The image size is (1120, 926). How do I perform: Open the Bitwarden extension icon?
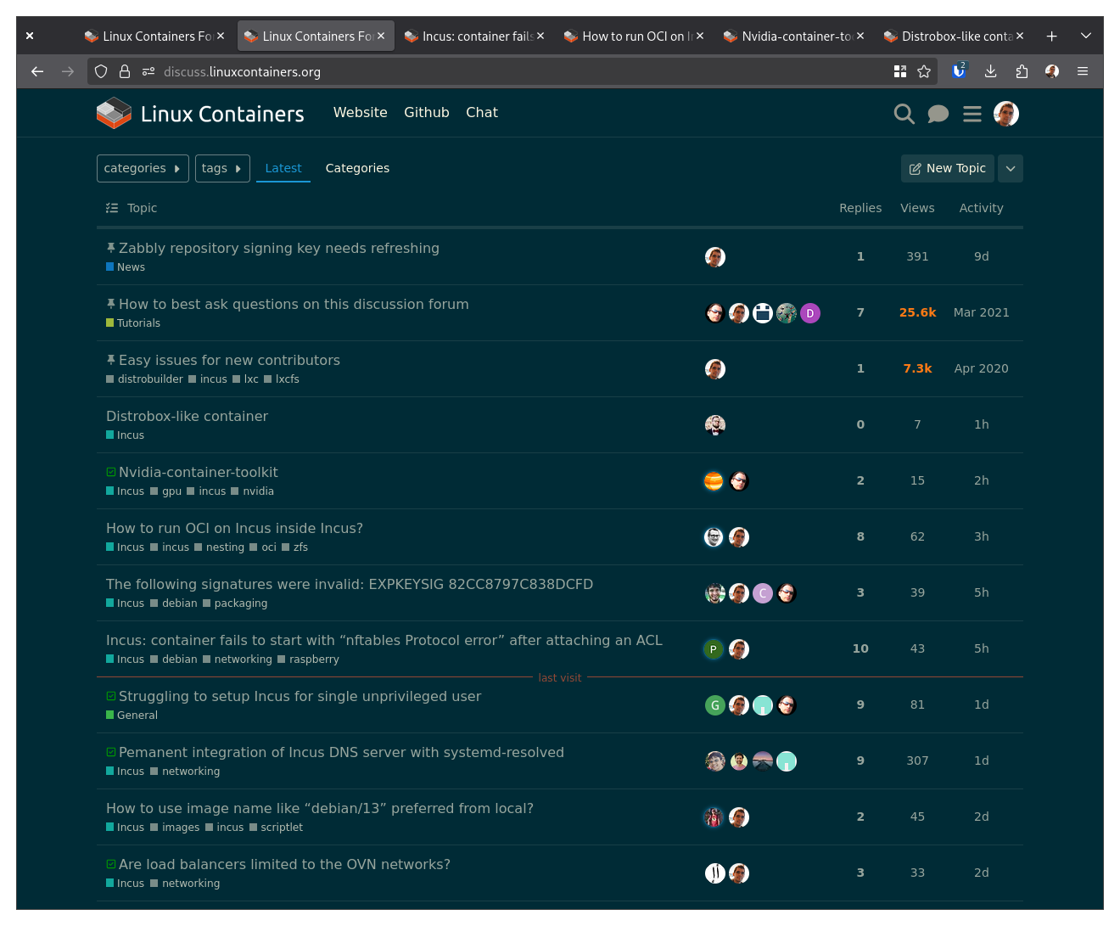pos(959,71)
